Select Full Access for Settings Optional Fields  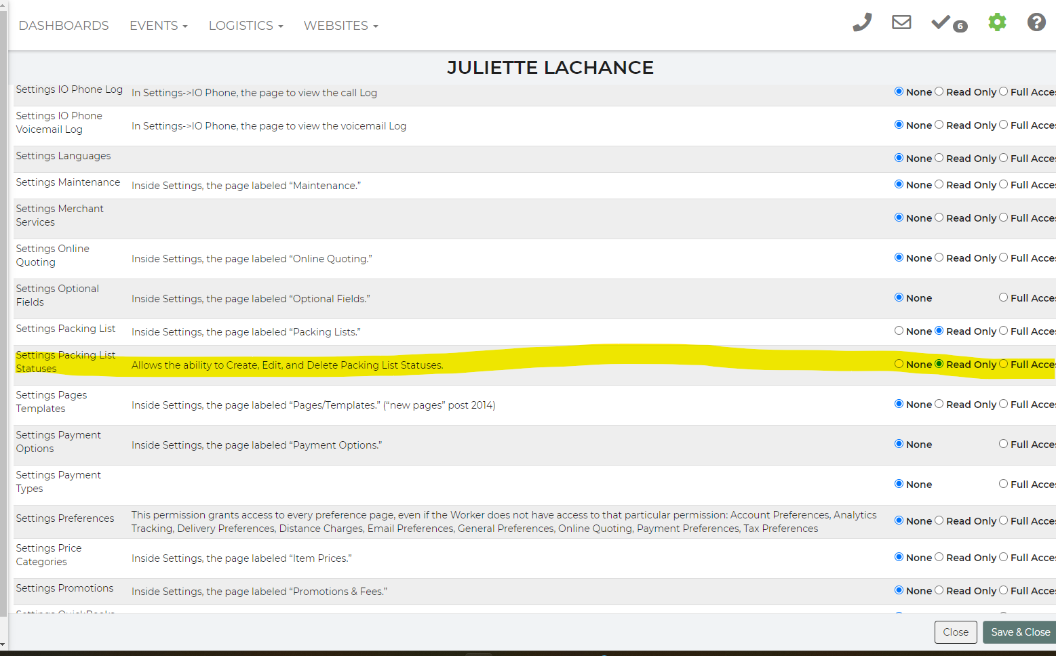pyautogui.click(x=1003, y=298)
